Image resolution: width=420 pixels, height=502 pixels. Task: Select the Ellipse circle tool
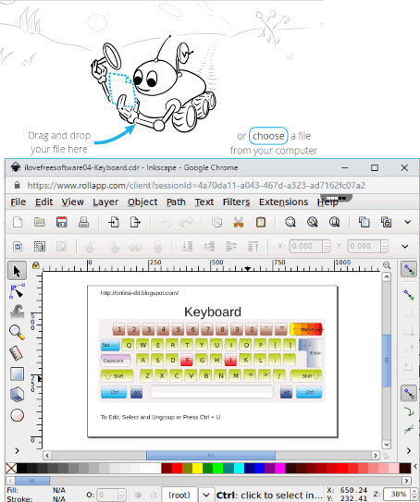[x=17, y=415]
